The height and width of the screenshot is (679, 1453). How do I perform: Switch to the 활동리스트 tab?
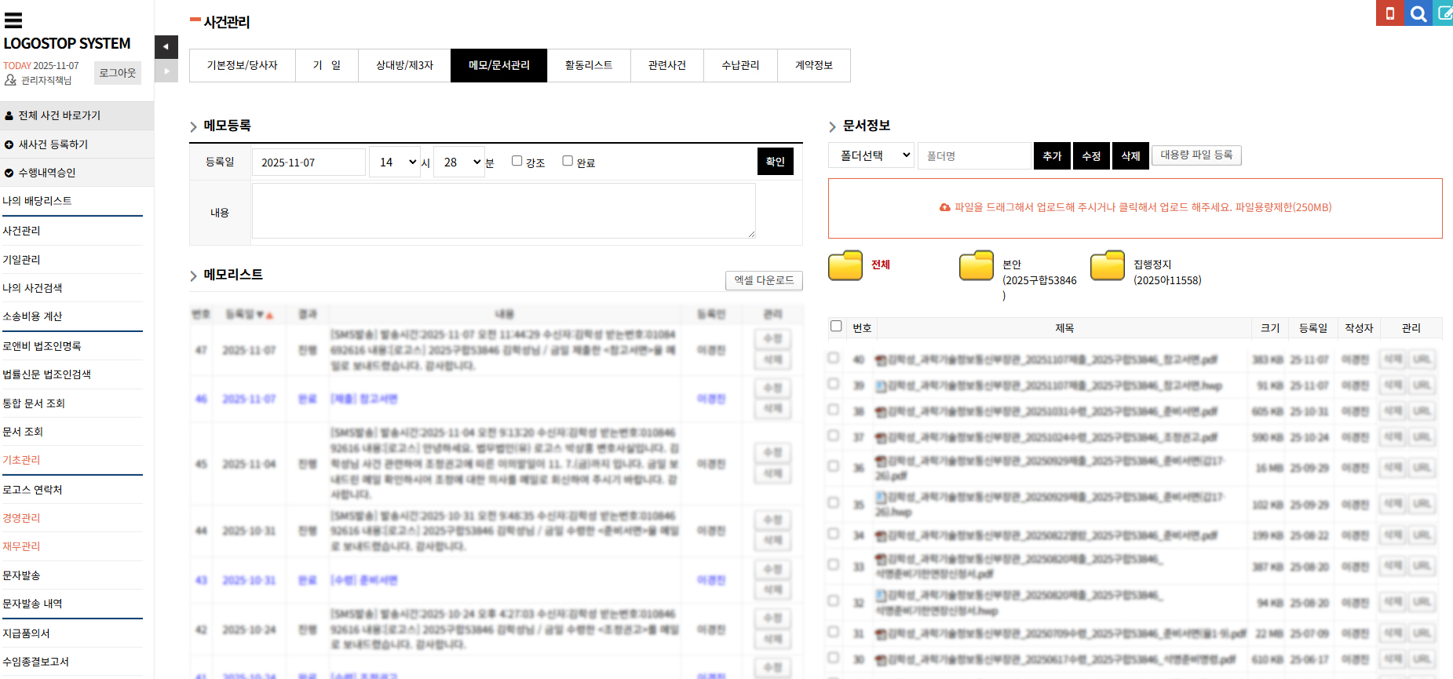[x=588, y=65]
